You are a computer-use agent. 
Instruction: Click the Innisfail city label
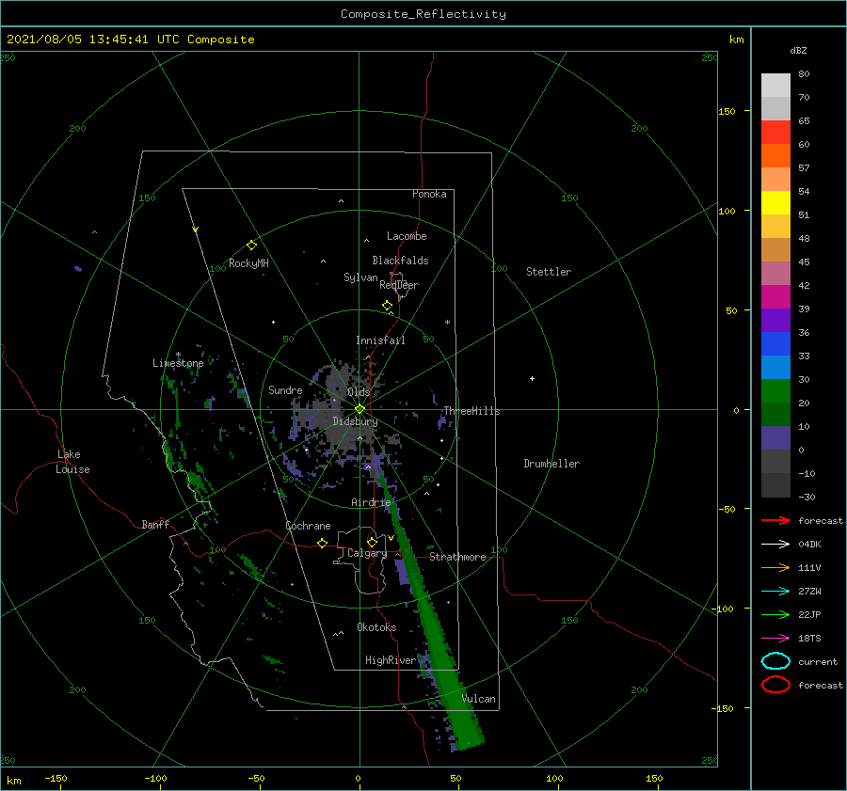pos(380,340)
